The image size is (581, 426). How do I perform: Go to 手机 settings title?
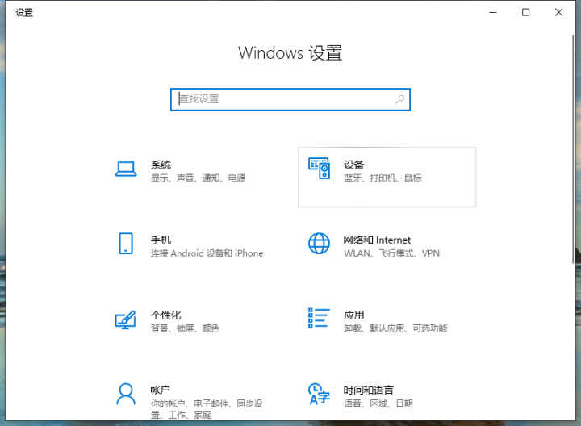161,240
